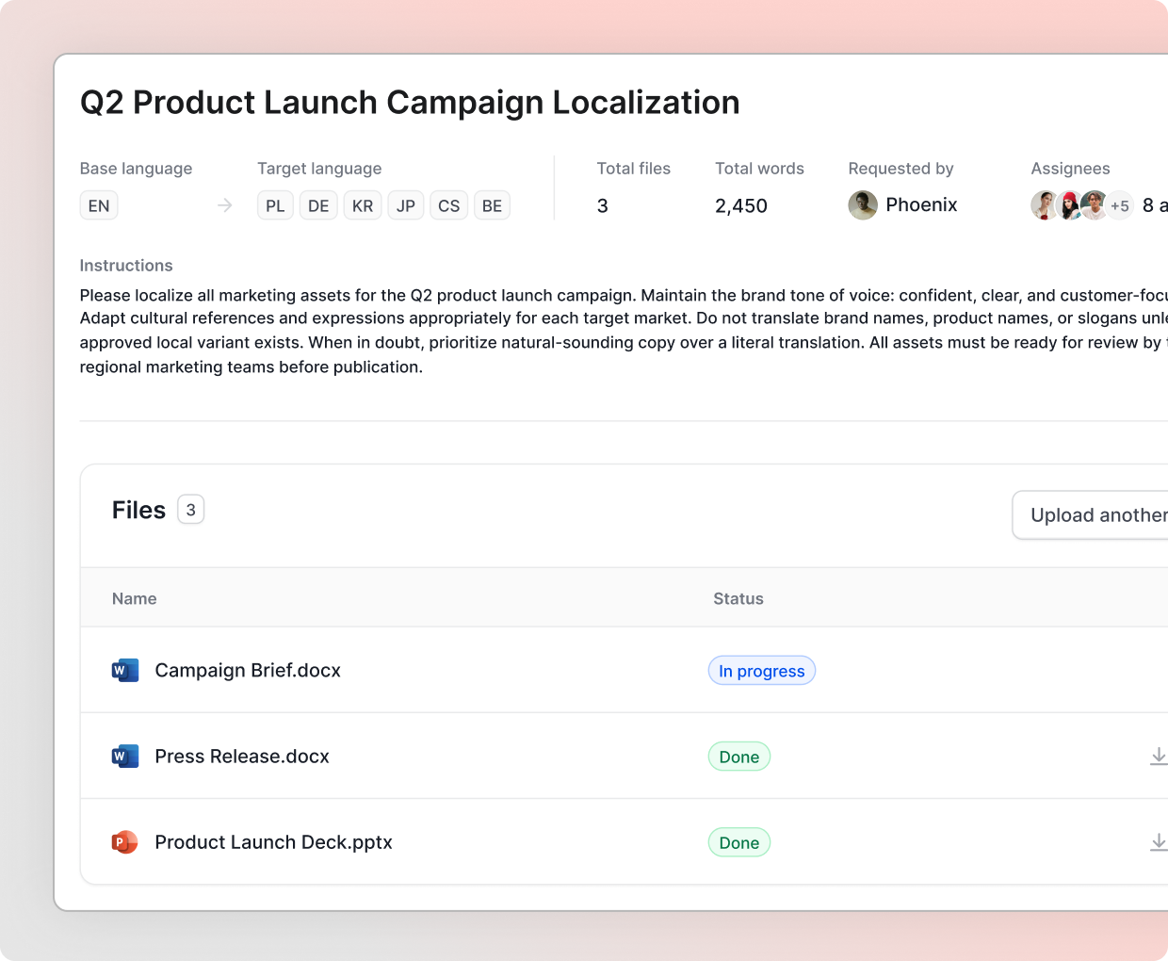The image size is (1168, 961).
Task: Click the Done badge for Product Launch Deck.pptx
Action: coord(739,842)
